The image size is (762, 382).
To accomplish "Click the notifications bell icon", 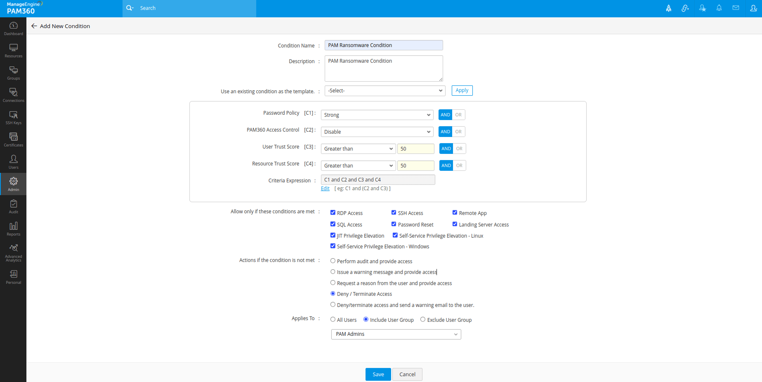I will (719, 8).
